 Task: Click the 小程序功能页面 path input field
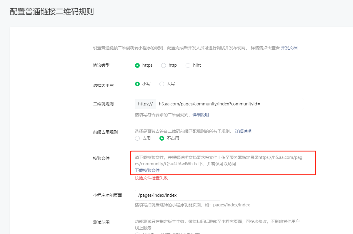pos(178,195)
